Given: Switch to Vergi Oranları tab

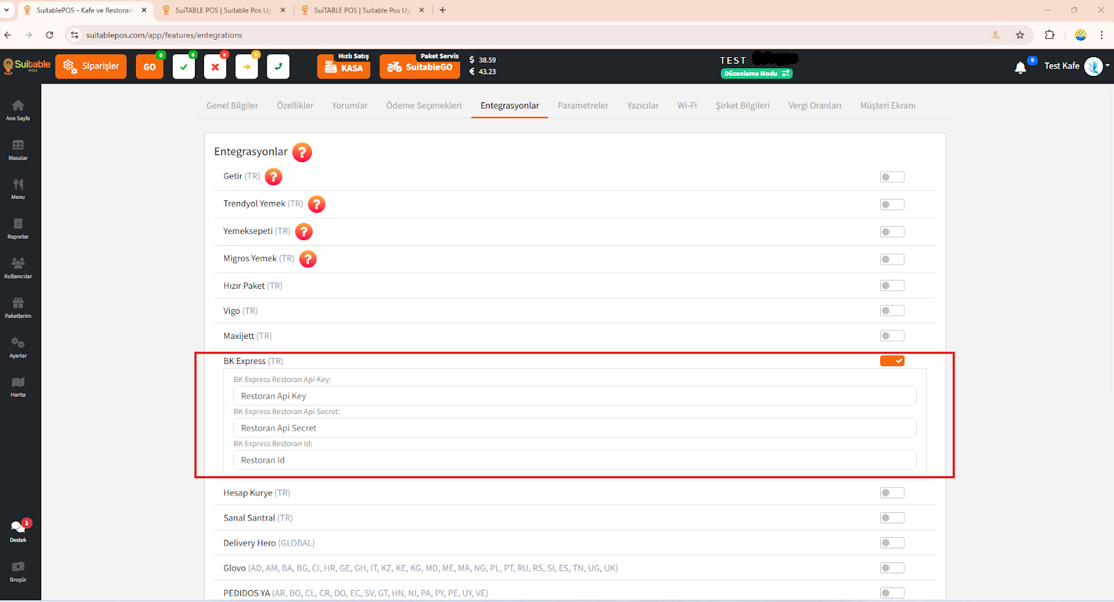Looking at the screenshot, I should [815, 106].
